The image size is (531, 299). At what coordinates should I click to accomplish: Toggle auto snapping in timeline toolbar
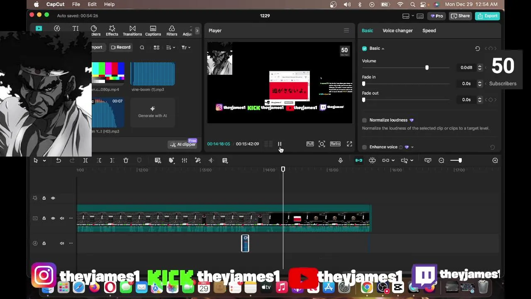(x=372, y=160)
